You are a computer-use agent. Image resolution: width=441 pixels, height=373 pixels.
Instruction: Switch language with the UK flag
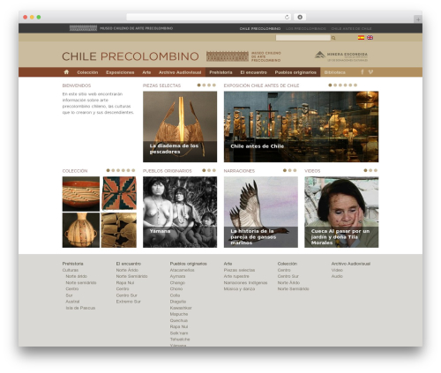(370, 38)
